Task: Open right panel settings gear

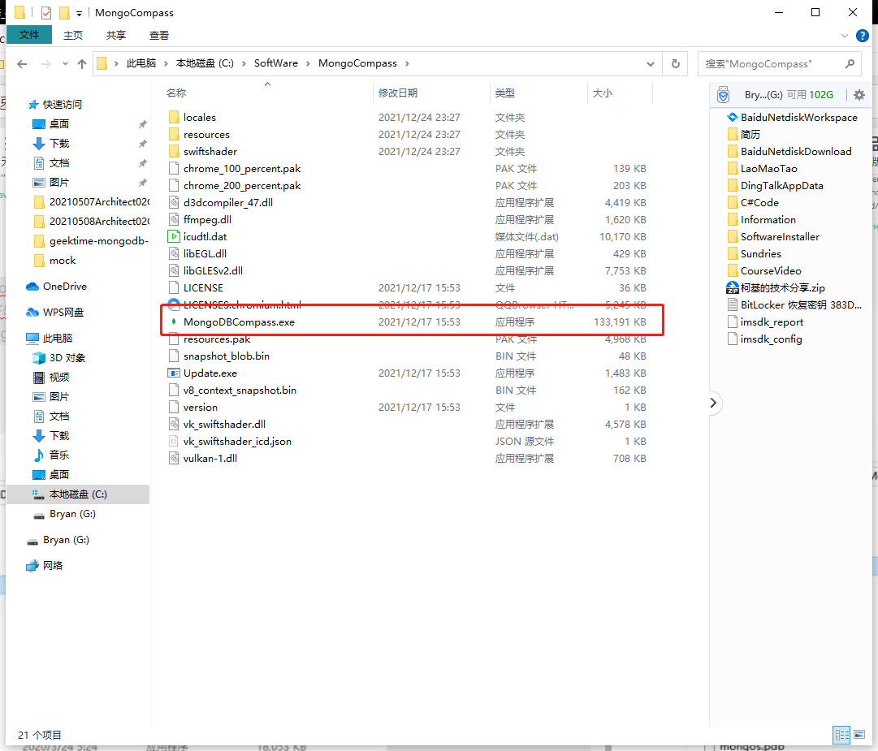Action: pyautogui.click(x=859, y=94)
